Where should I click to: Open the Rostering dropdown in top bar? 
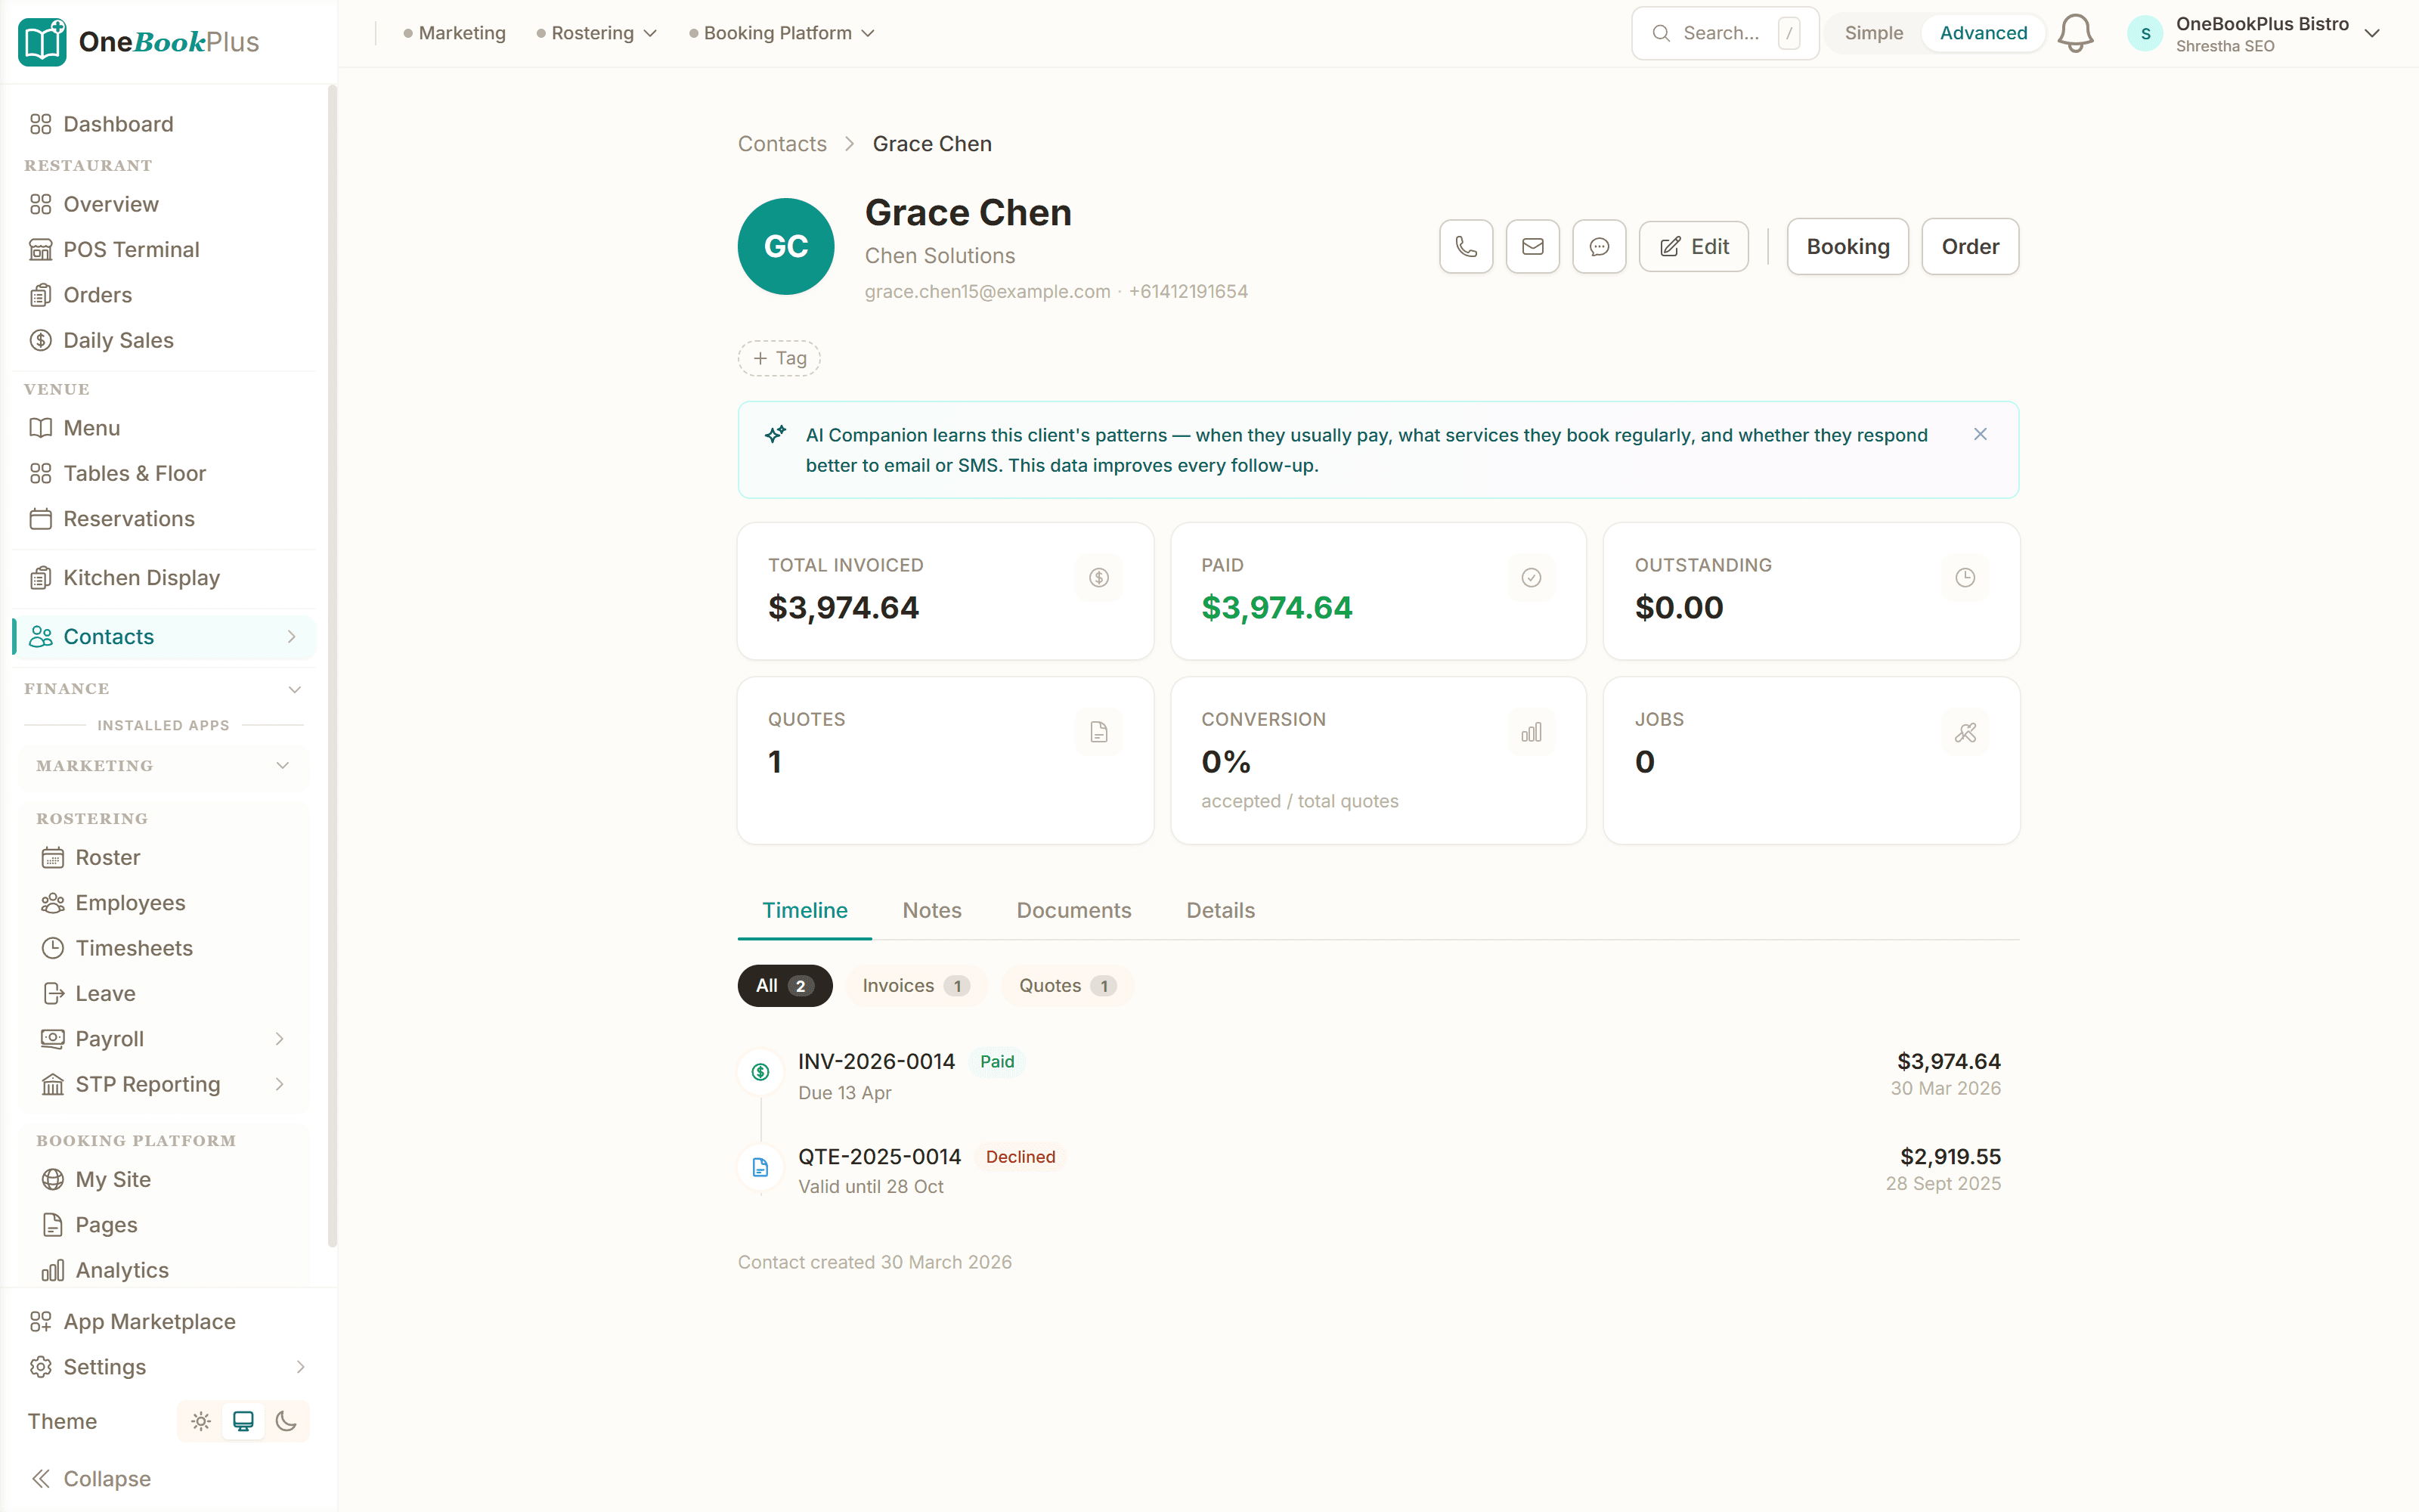click(596, 33)
